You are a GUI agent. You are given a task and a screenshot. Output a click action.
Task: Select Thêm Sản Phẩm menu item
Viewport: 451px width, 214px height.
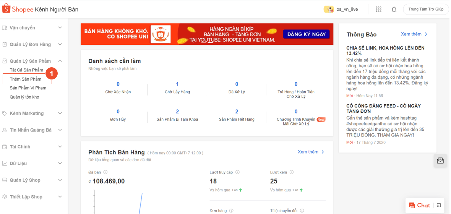click(26, 79)
